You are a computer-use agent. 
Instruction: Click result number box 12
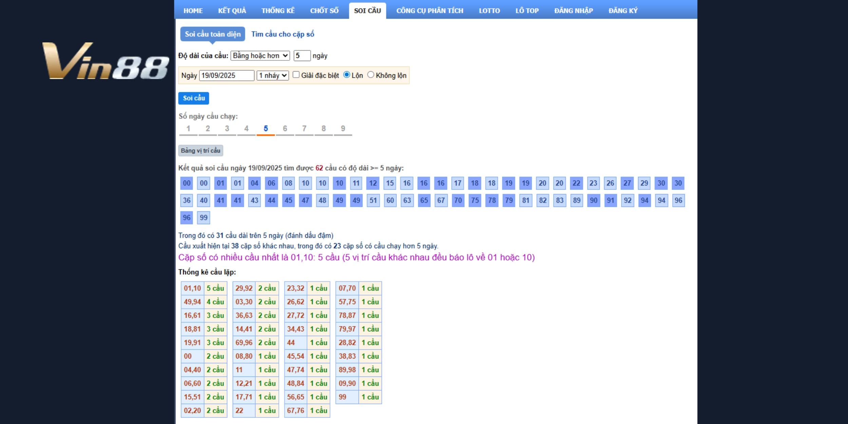373,183
